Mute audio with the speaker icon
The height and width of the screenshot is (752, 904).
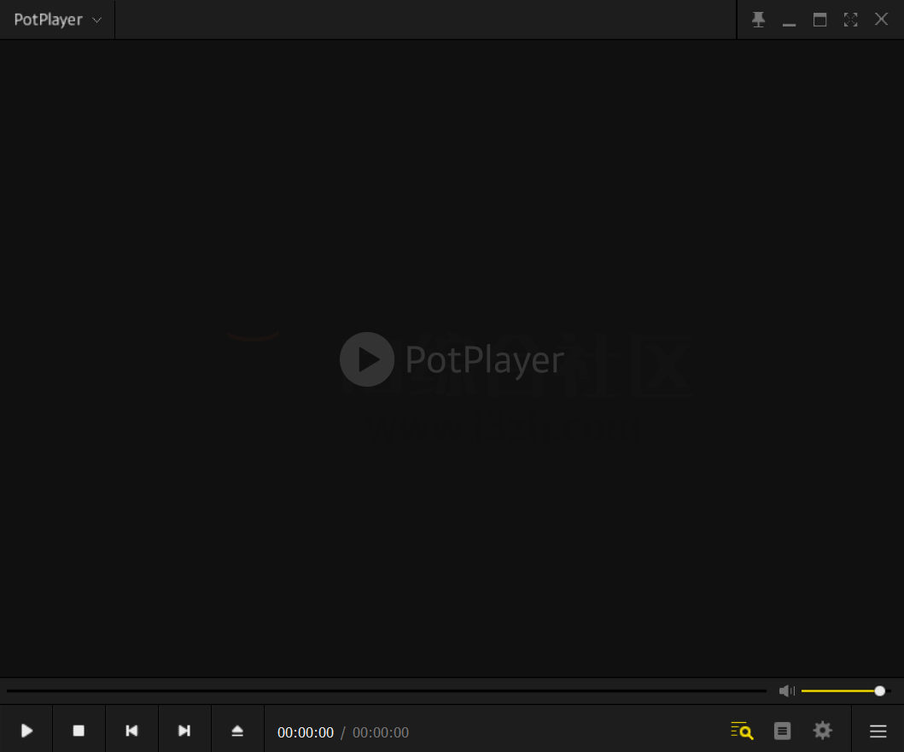(786, 691)
